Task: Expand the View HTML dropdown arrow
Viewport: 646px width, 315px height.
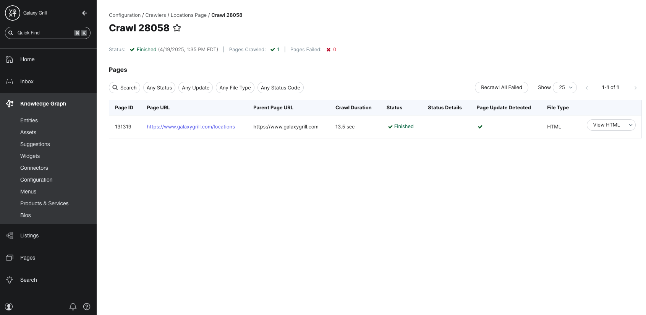Action: [x=631, y=125]
